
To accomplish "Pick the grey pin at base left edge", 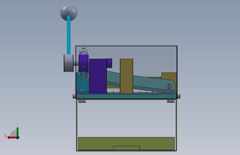I will (74, 96).
